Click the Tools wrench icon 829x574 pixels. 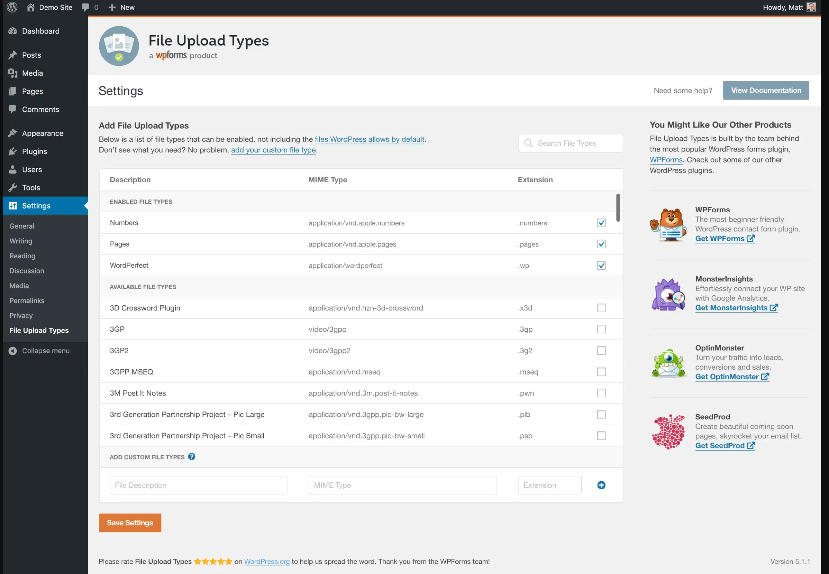pyautogui.click(x=12, y=187)
